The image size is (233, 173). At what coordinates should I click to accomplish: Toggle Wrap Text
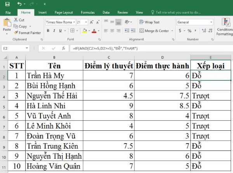[150, 22]
